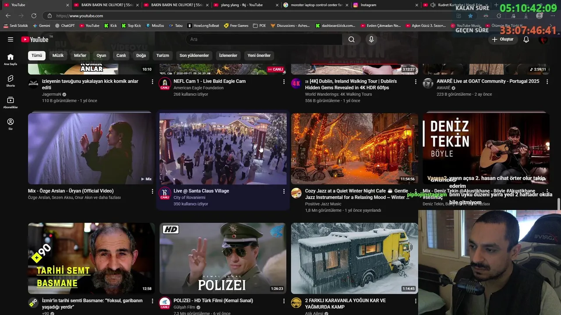Click the browser address bar URL
Viewport: 561px width, 315px height.
click(80, 16)
